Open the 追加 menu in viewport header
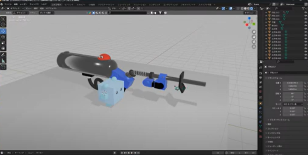Viewport: 308px width, 155px height. coord(42,8)
